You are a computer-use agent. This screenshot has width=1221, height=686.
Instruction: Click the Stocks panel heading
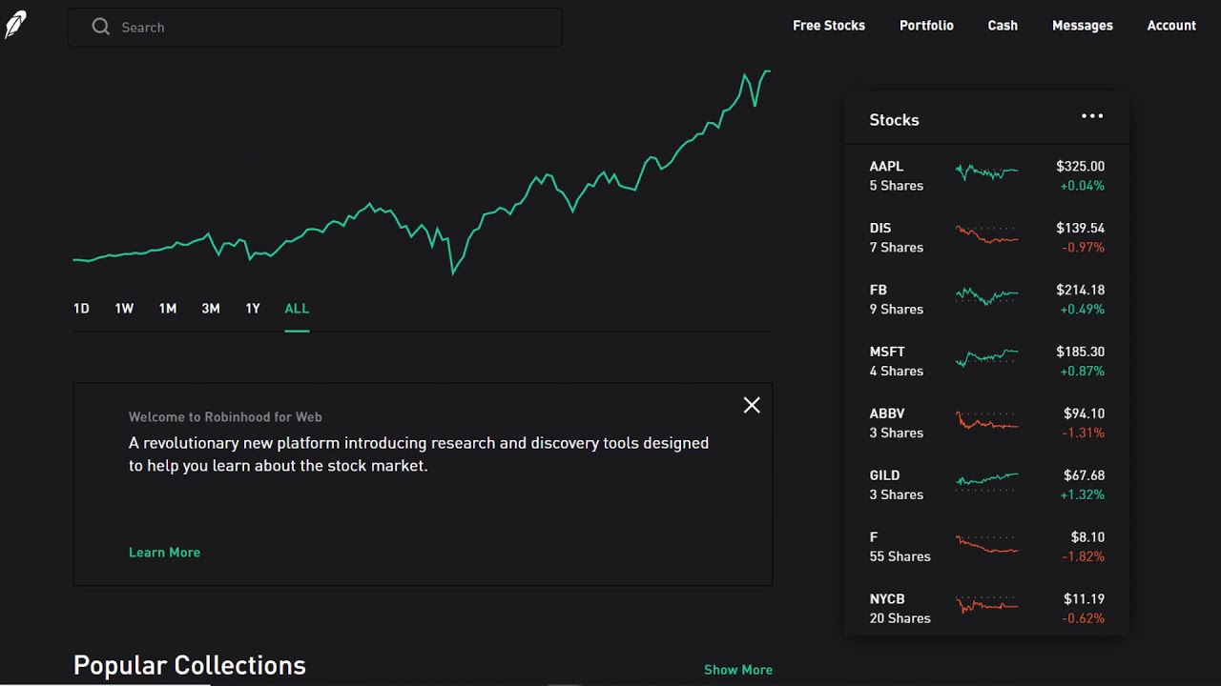click(x=894, y=120)
